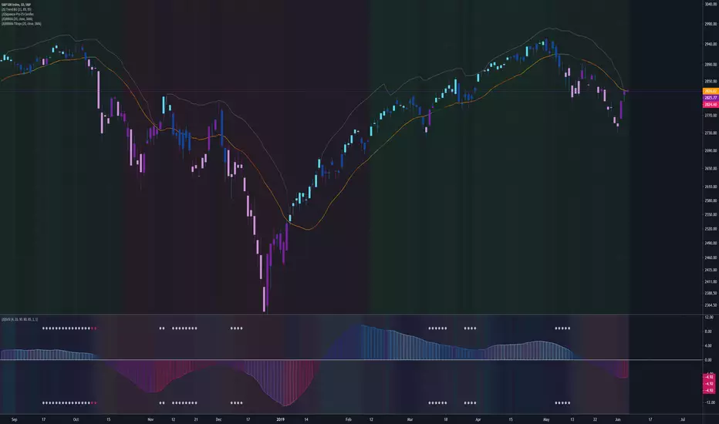This screenshot has height=424, width=719.
Task: Click the 'Nov' label on time axis
Action: point(150,419)
